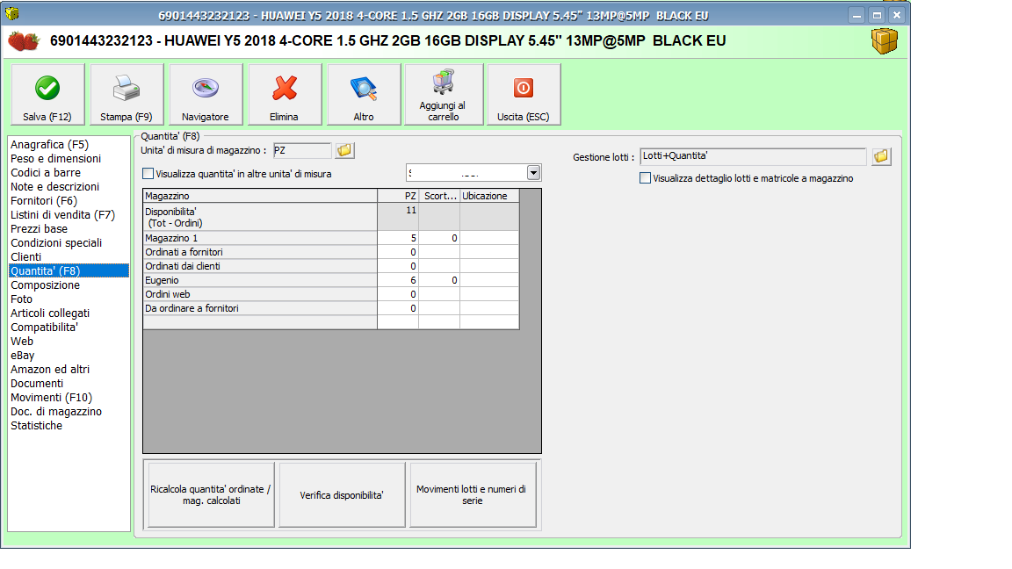Click the strawberry logo beside the product title
Screen dimensions: 1012x569
(24, 41)
